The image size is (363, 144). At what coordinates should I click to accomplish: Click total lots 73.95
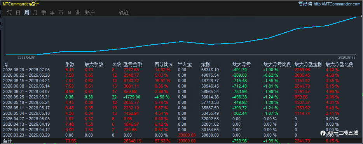(70, 141)
